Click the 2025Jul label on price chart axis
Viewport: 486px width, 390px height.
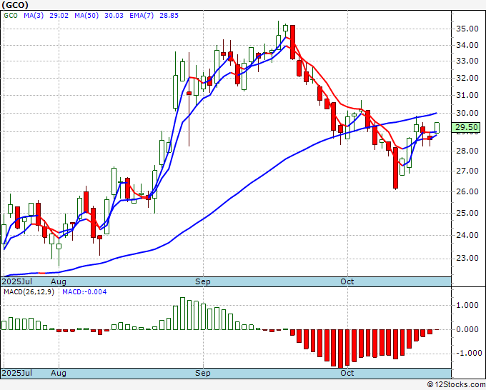(16, 281)
